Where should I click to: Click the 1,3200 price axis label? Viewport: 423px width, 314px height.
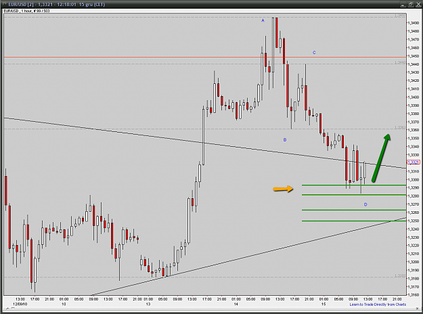click(x=414, y=262)
